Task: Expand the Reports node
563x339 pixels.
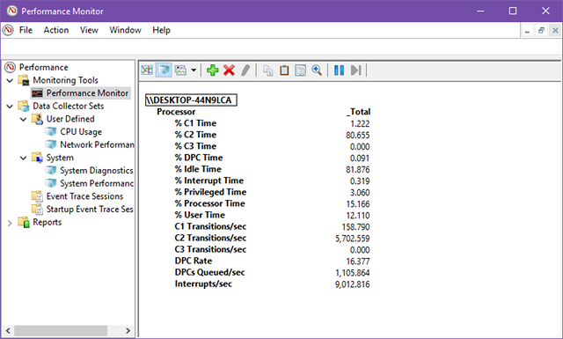Action: click(10, 223)
